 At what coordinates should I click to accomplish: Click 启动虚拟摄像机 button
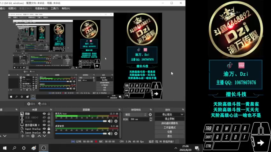coord(170,123)
